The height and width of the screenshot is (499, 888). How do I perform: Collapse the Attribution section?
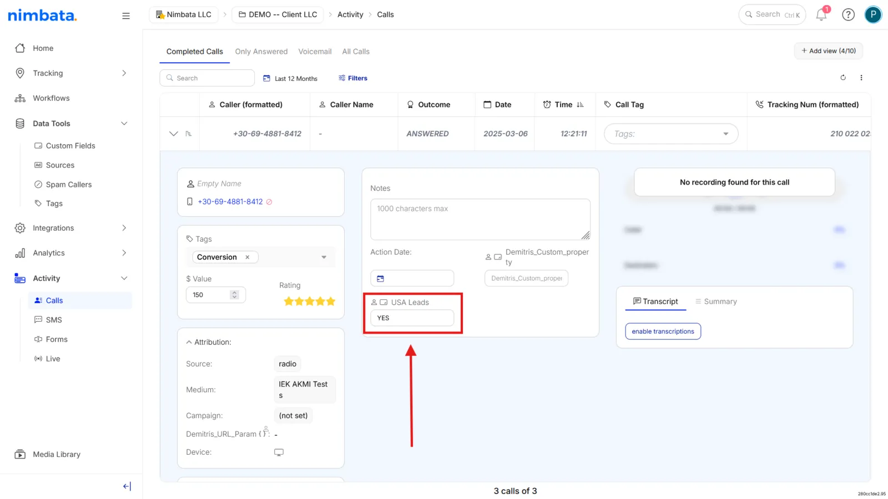click(189, 342)
